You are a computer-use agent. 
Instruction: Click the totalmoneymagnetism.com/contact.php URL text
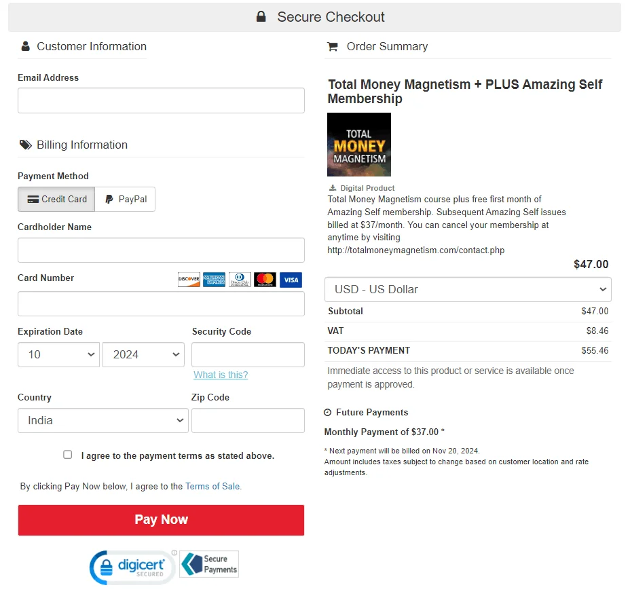pyautogui.click(x=416, y=250)
